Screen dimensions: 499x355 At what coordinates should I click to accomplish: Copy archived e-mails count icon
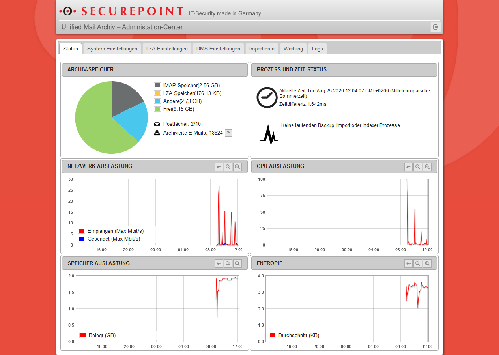coord(228,133)
